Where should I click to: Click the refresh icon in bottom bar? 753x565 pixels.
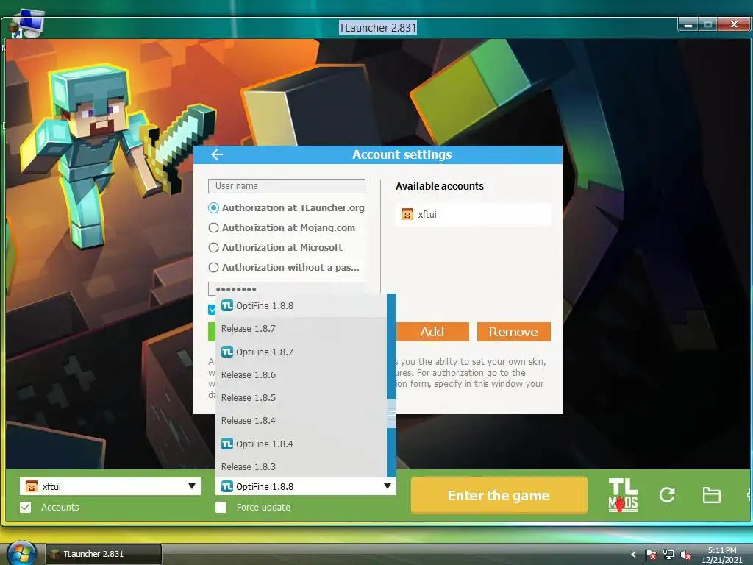coord(667,495)
